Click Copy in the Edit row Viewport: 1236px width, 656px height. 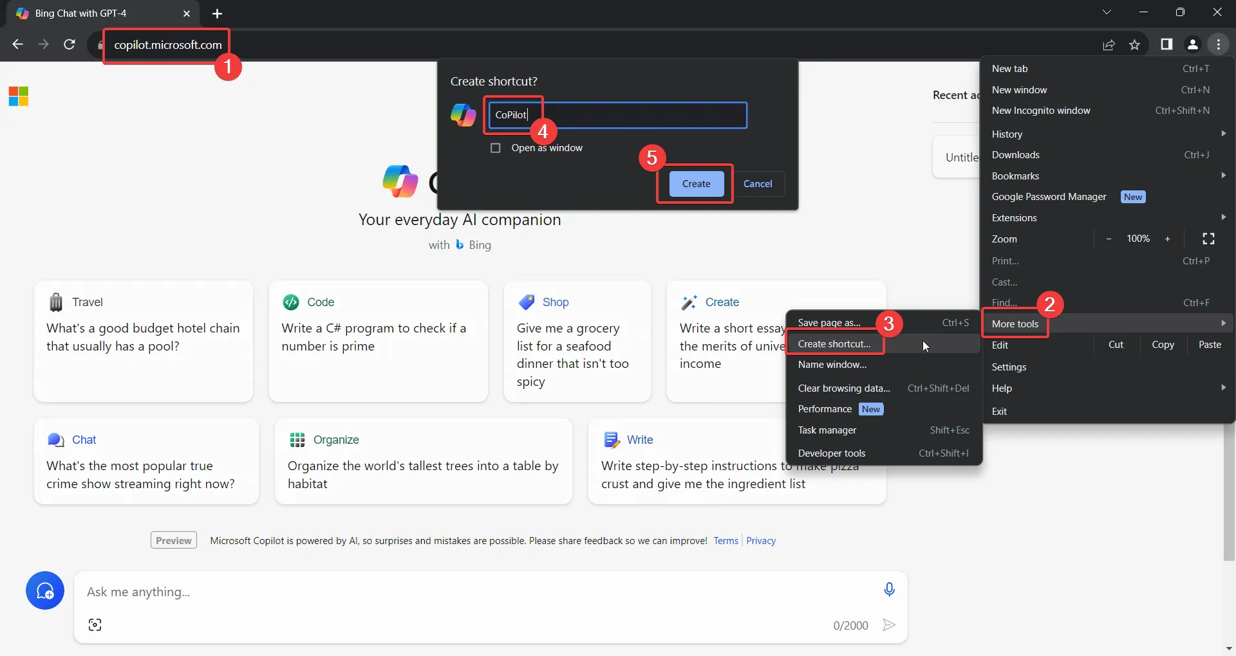click(1163, 345)
